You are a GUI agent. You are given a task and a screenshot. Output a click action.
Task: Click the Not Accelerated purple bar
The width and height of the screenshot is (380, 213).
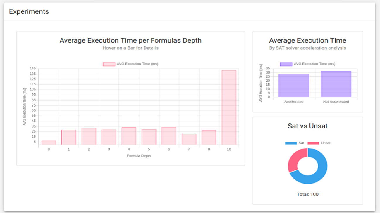tap(336, 84)
